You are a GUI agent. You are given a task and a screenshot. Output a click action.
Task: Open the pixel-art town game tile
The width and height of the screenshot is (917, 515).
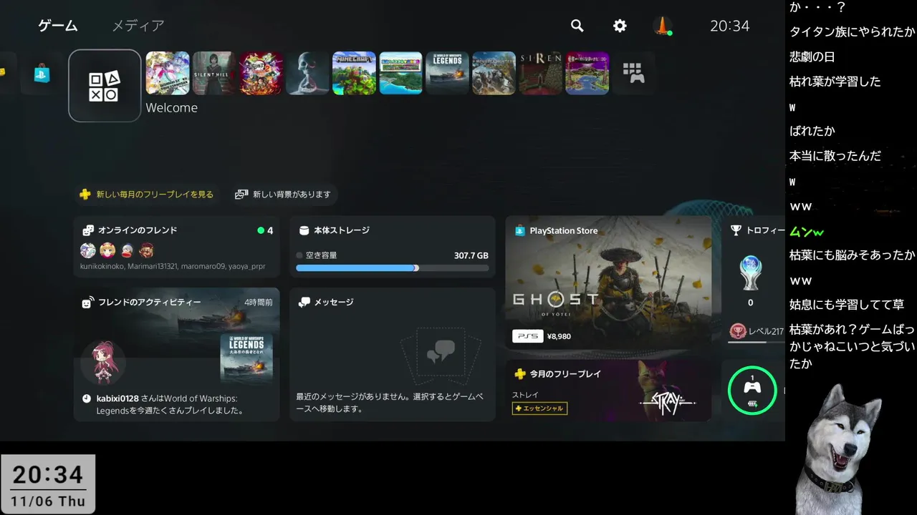coord(587,73)
